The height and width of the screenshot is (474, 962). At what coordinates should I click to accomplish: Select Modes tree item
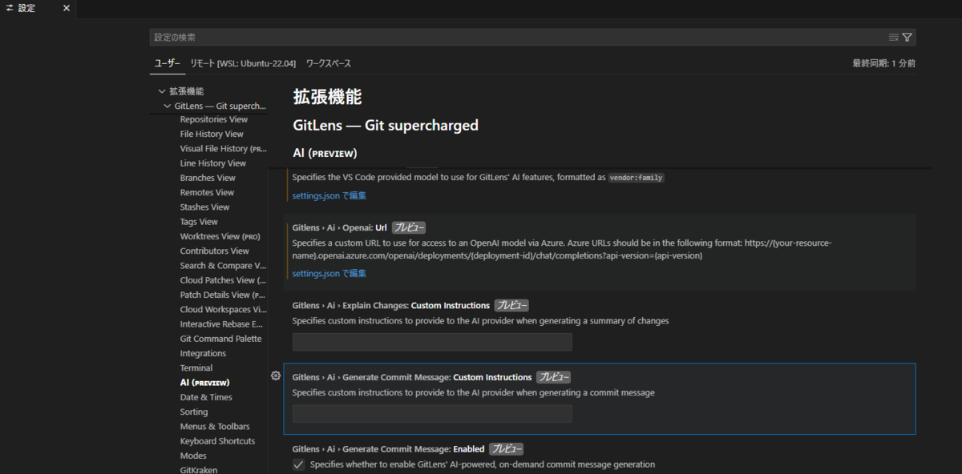point(193,456)
